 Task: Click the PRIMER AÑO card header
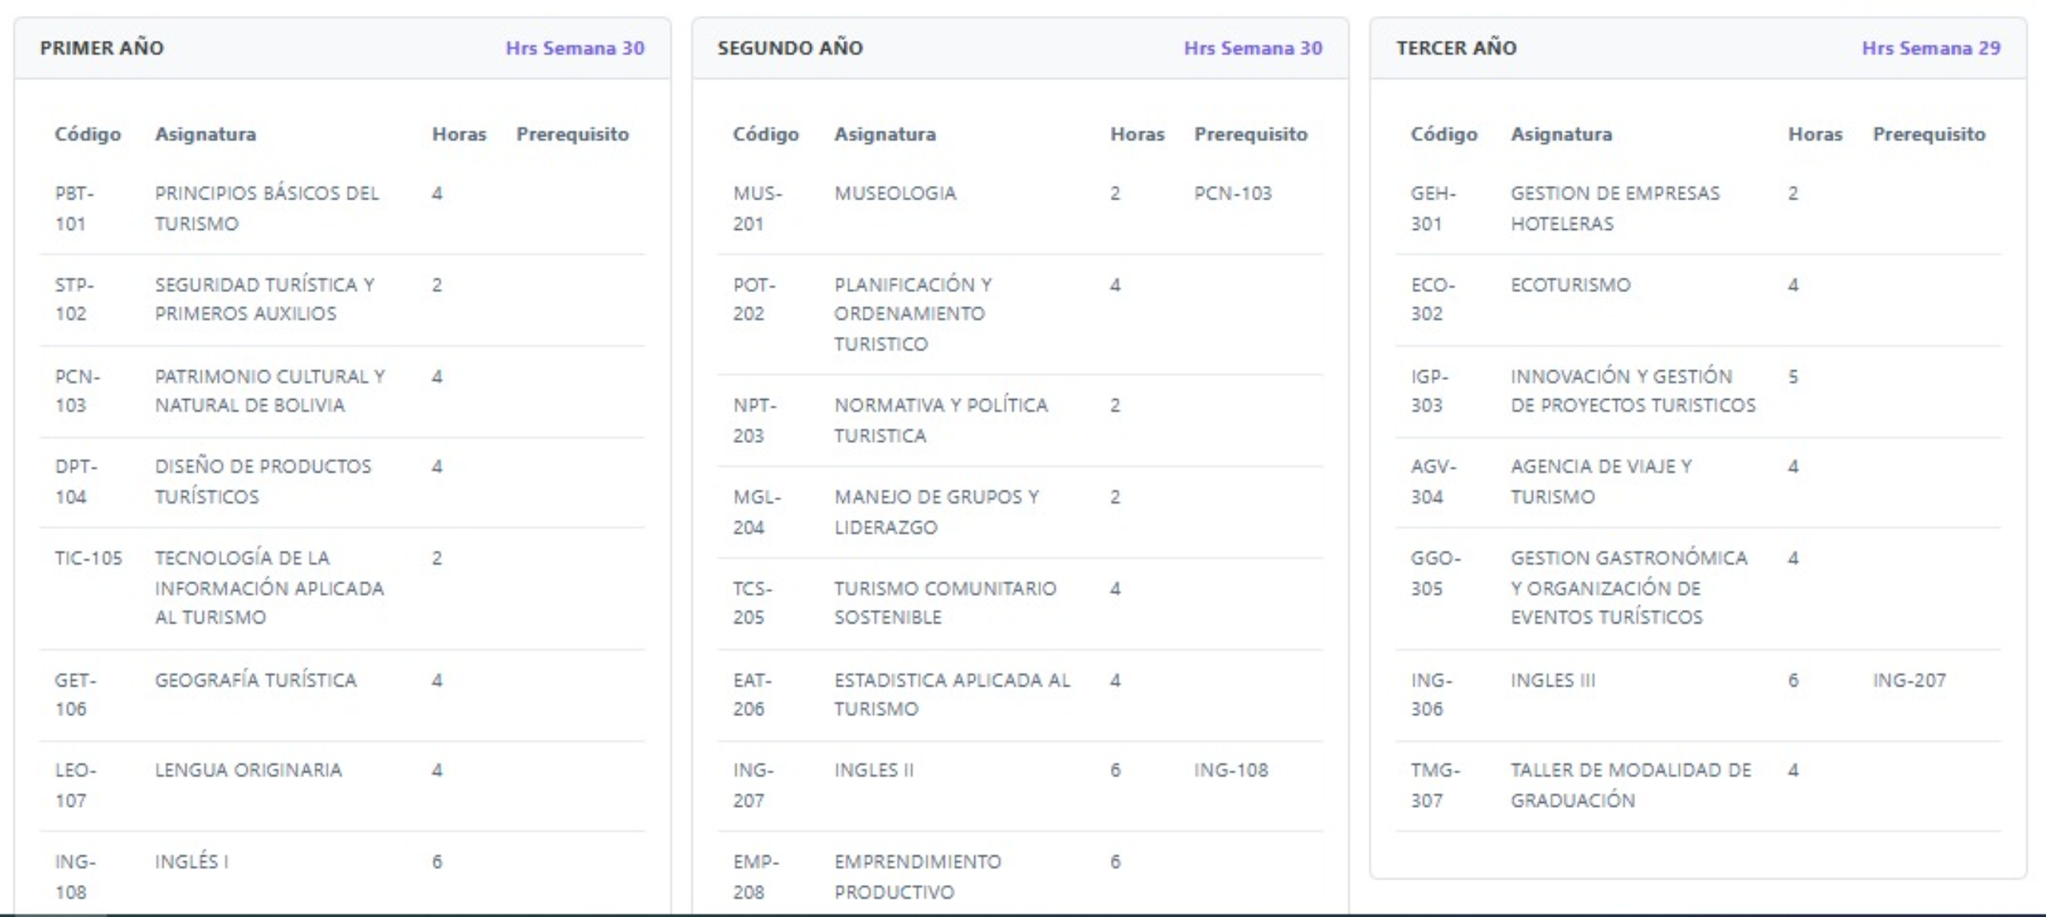tap(101, 48)
